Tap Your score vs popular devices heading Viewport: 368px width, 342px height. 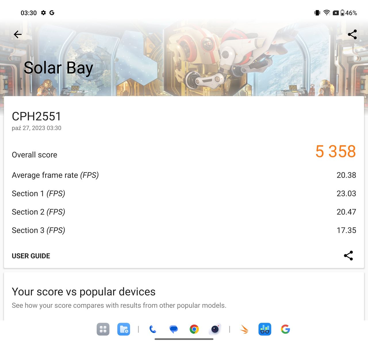84,292
